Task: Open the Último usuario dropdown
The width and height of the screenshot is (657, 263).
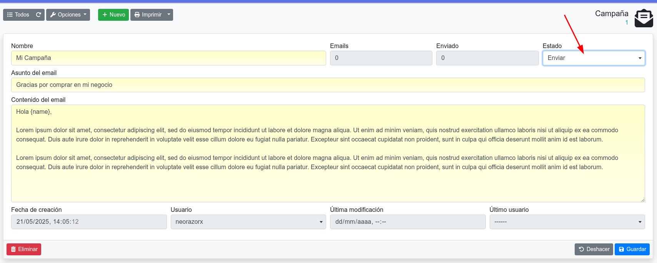Action: point(567,222)
